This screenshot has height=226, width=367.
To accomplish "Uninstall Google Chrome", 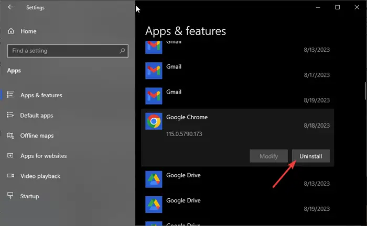I will point(311,156).
